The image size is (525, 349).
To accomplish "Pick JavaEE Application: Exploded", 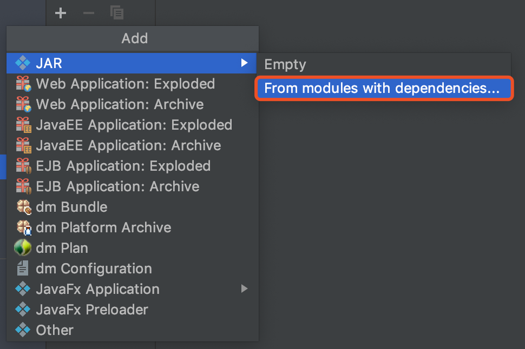I will [134, 125].
